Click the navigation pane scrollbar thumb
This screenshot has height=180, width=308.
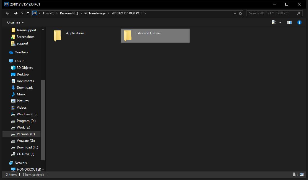tap(43, 120)
